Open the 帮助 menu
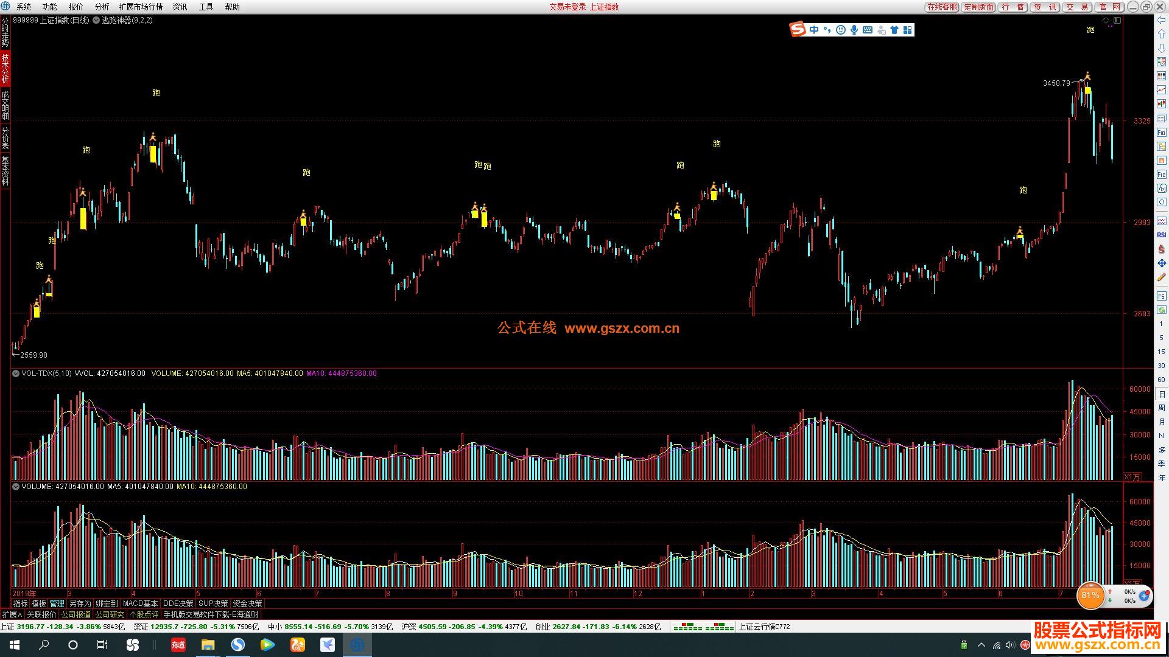 [232, 7]
